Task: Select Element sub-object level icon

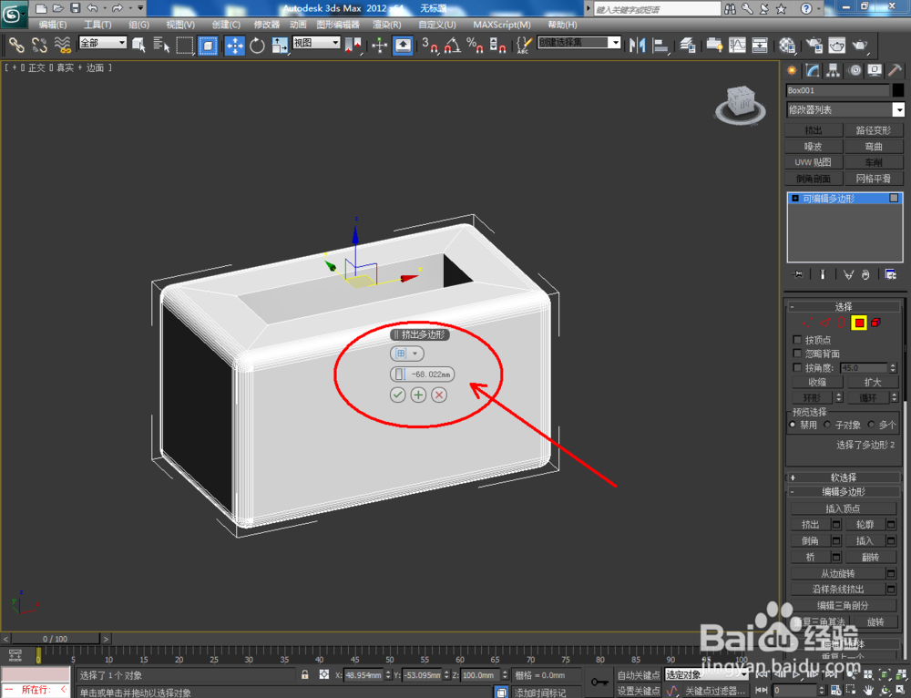Action: [876, 323]
